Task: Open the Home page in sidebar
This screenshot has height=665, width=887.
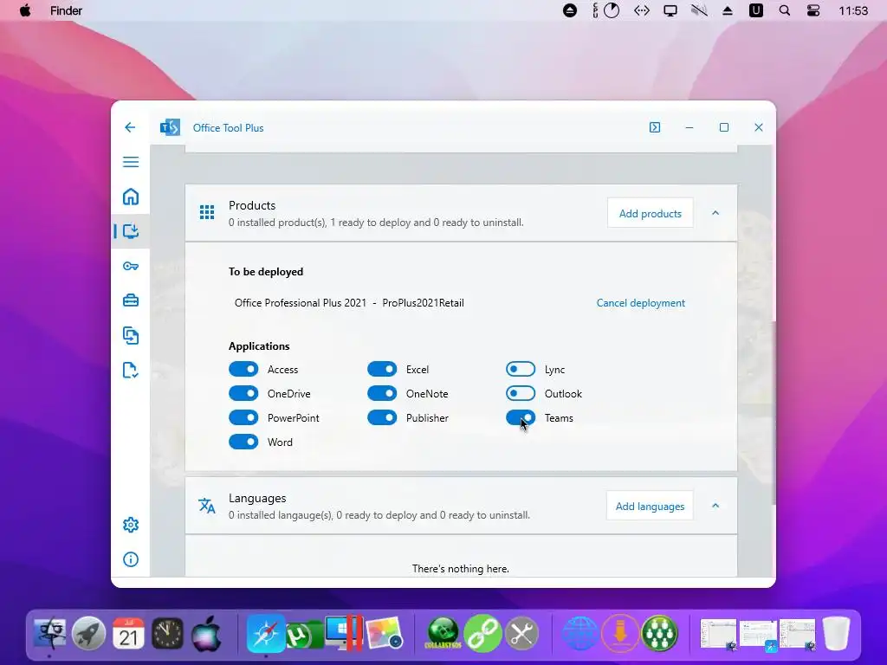Action: [131, 197]
